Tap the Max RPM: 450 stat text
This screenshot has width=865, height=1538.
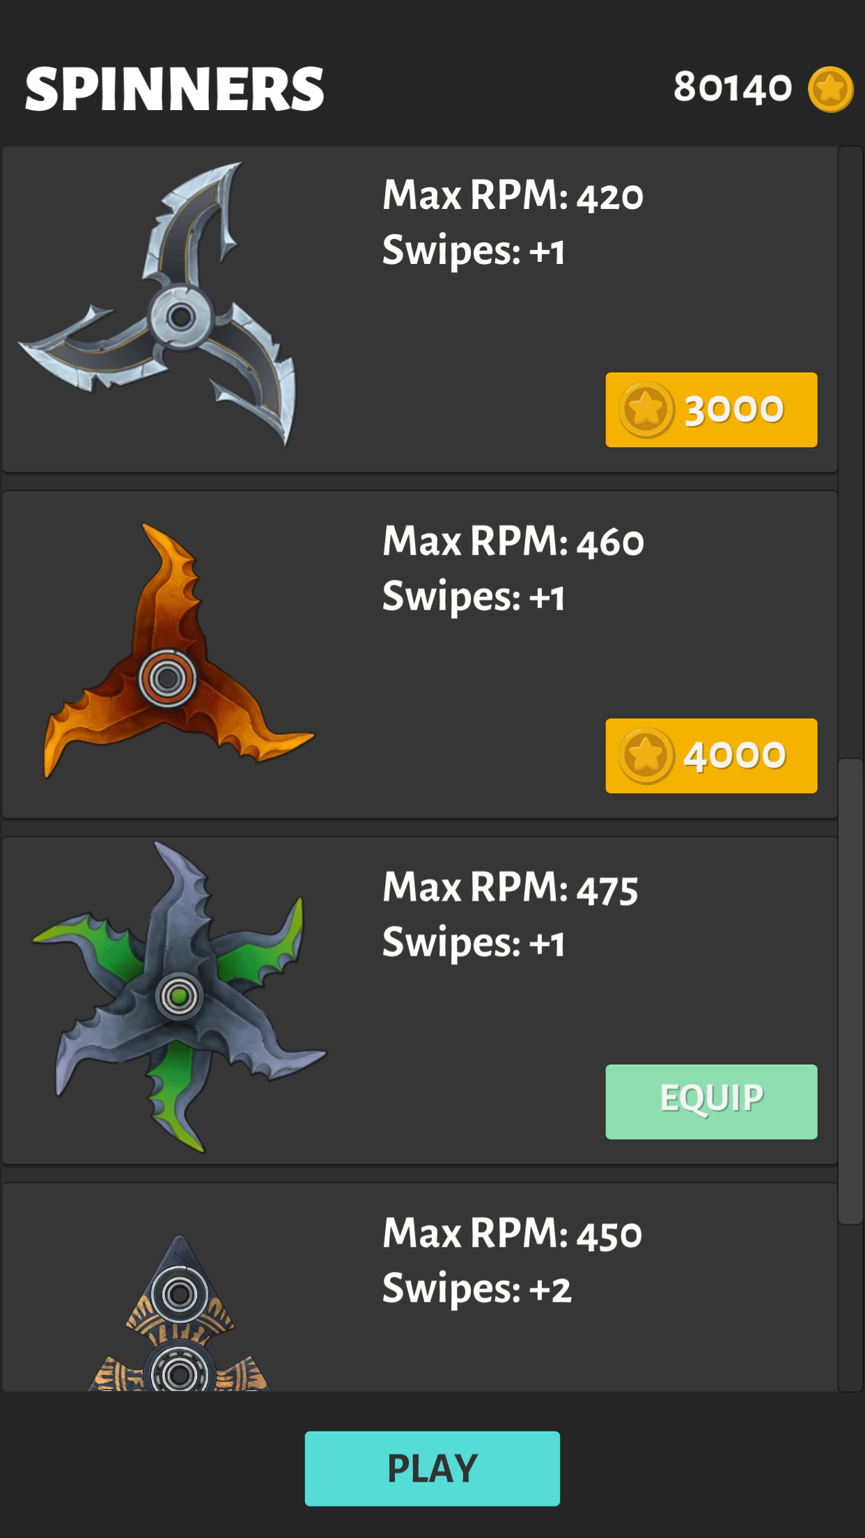512,1234
